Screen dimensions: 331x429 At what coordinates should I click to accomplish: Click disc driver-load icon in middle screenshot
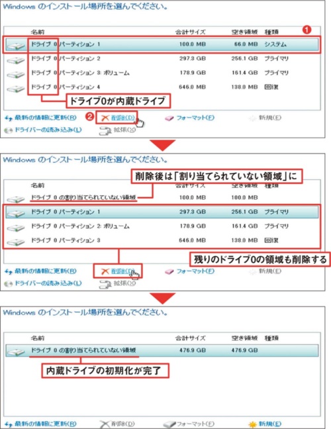point(9,283)
